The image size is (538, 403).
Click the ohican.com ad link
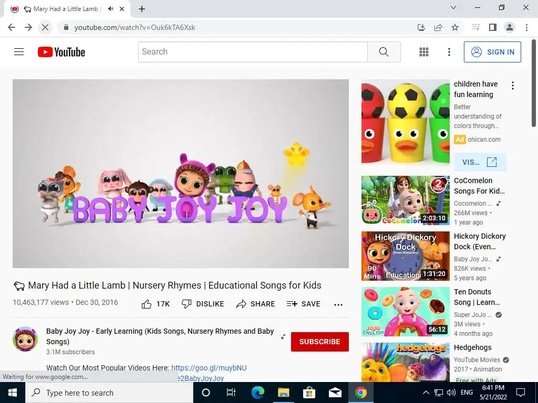pos(484,140)
